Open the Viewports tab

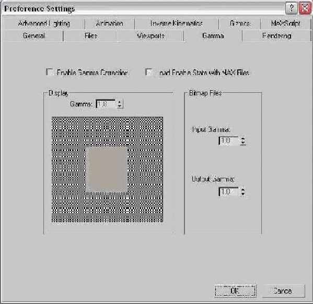[150, 36]
